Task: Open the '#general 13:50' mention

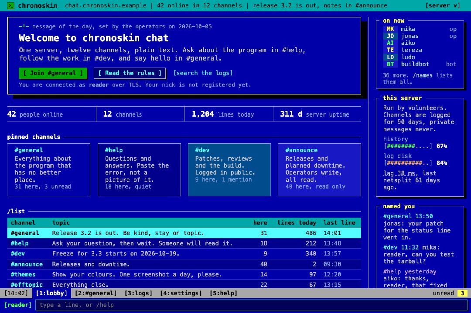Action: tap(408, 216)
